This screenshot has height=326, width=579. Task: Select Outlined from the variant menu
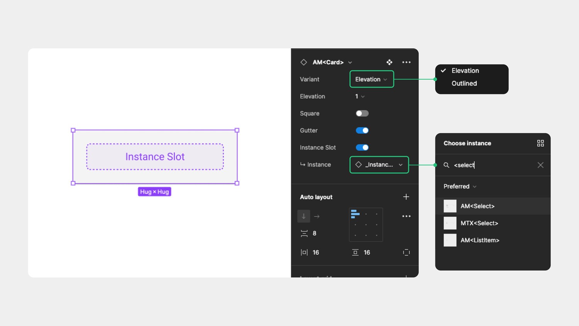[464, 83]
